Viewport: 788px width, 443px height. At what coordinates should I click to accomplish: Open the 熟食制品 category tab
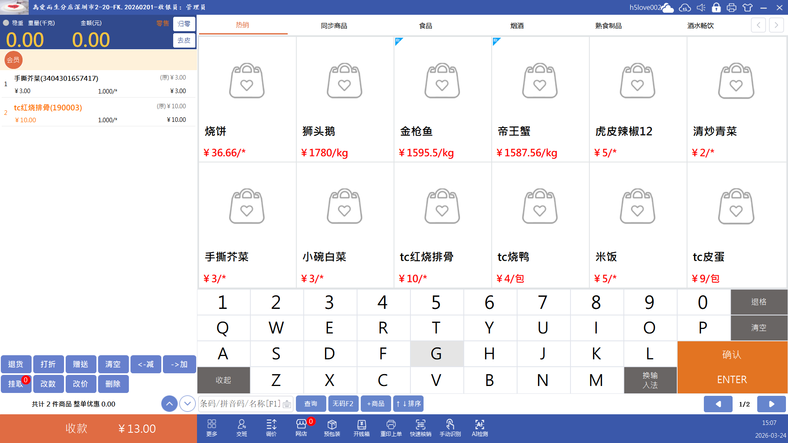608,25
